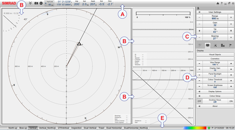
Task: Open the Objects menu icon tab
Action: click(x=223, y=45)
